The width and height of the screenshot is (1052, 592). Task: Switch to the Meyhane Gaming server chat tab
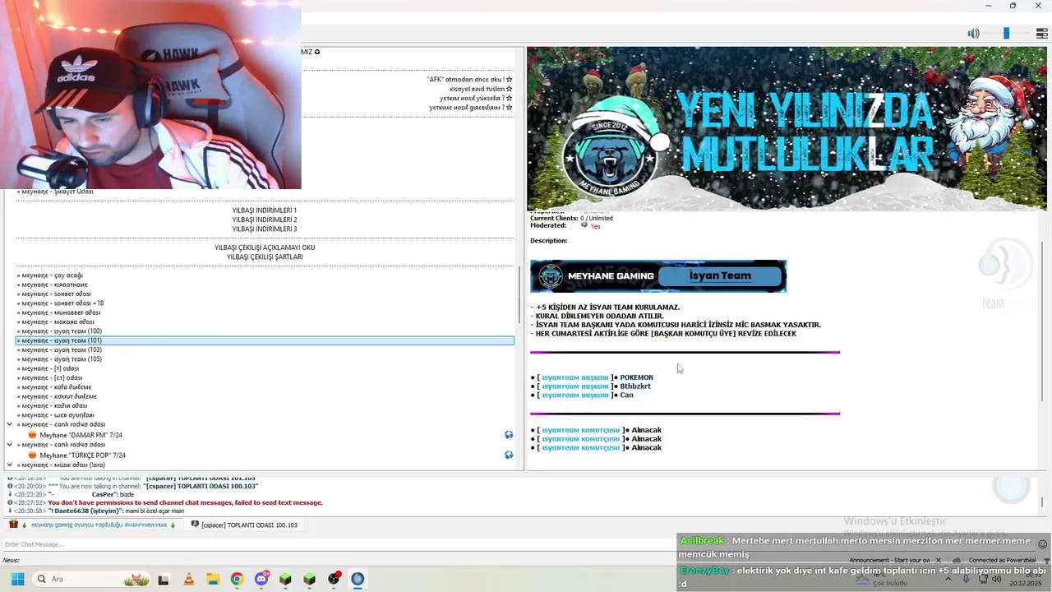pos(92,525)
